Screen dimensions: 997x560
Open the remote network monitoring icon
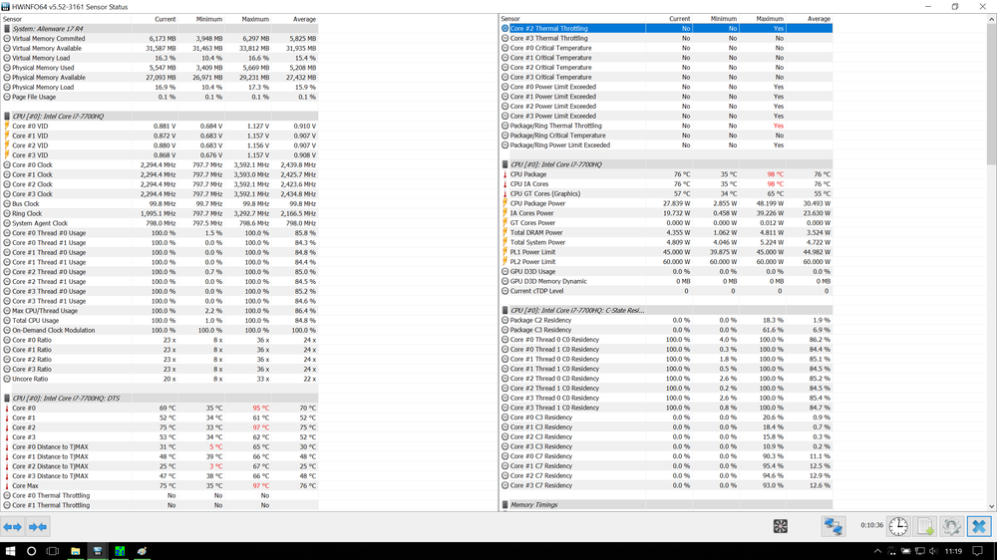click(833, 526)
